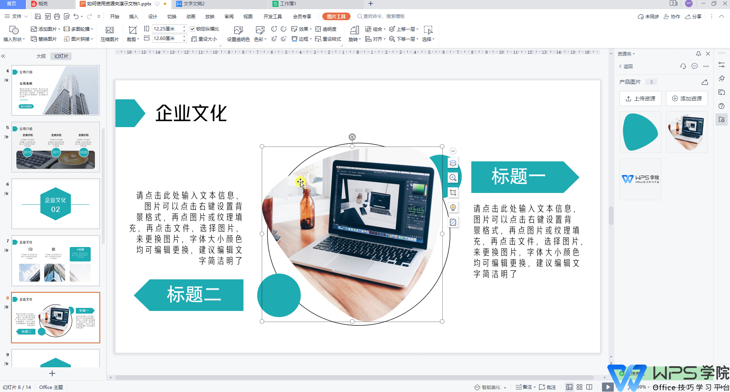
Task: Switch to normal view in status bar
Action: point(569,387)
